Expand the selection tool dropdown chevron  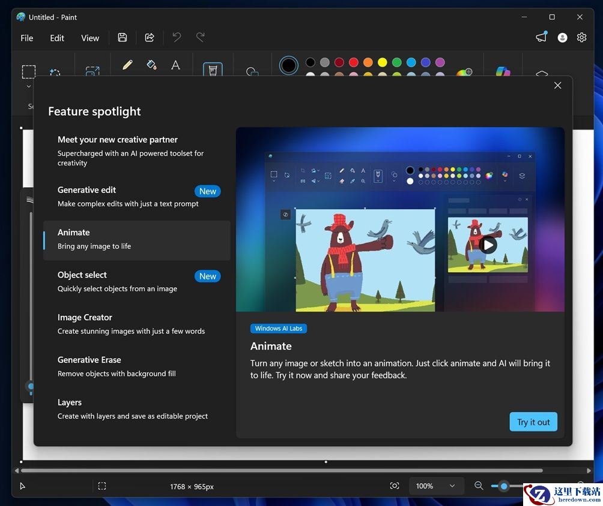29,86
